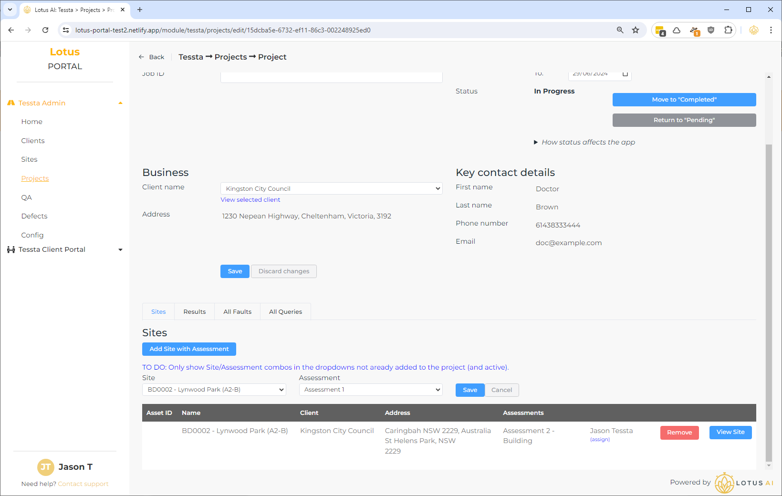Switch to the All Faults tab
The image size is (782, 496).
pos(237,312)
